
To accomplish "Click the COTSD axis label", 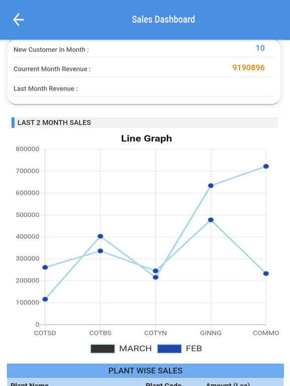I will pyautogui.click(x=45, y=333).
